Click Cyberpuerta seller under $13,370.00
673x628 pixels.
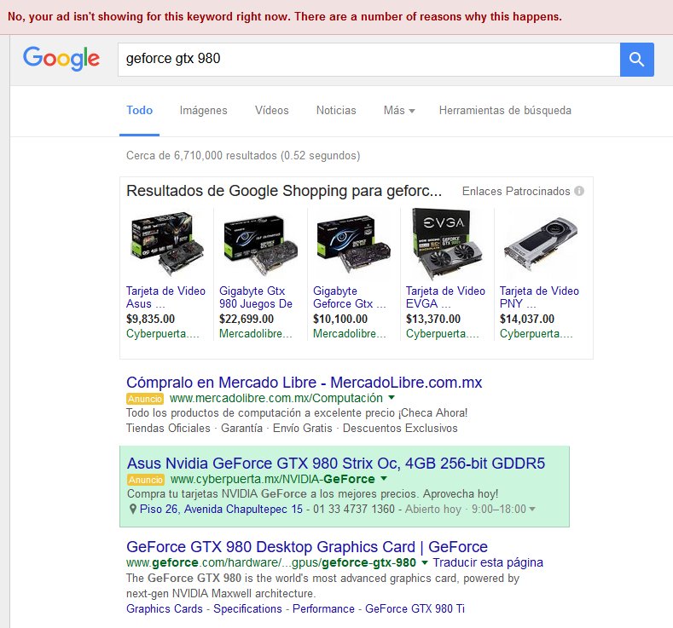[443, 333]
